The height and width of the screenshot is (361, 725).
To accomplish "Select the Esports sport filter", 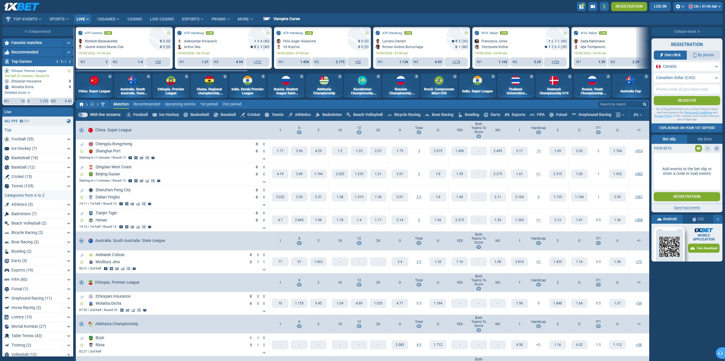I will (x=515, y=115).
